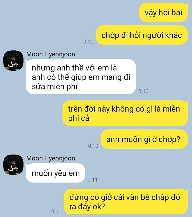Tap the words 'sửa miễn phí' in the white bubble
The width and height of the screenshot is (192, 217).
click(54, 87)
